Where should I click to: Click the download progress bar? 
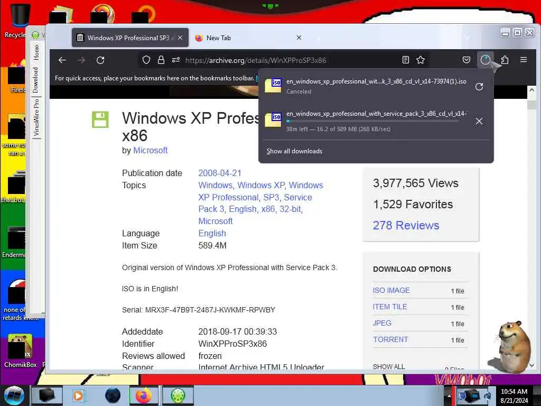tap(372, 121)
